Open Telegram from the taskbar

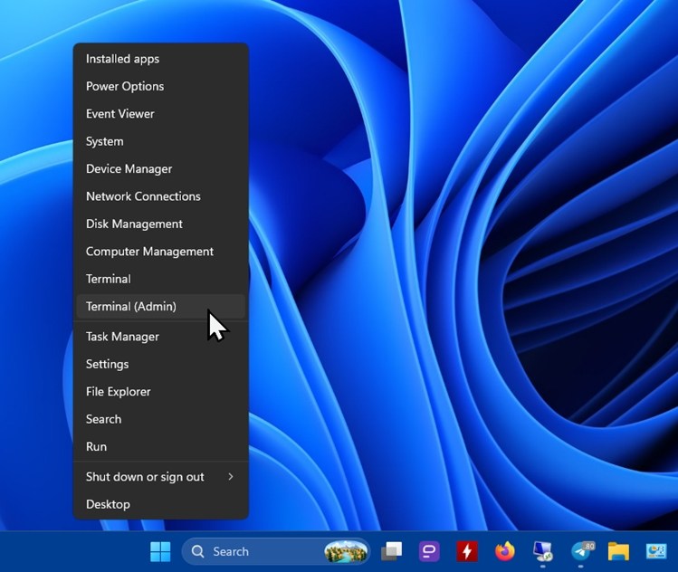(581, 551)
